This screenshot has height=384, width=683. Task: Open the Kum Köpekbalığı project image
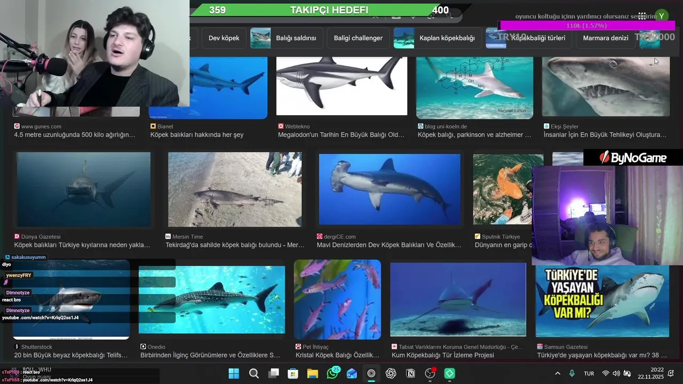tap(458, 299)
